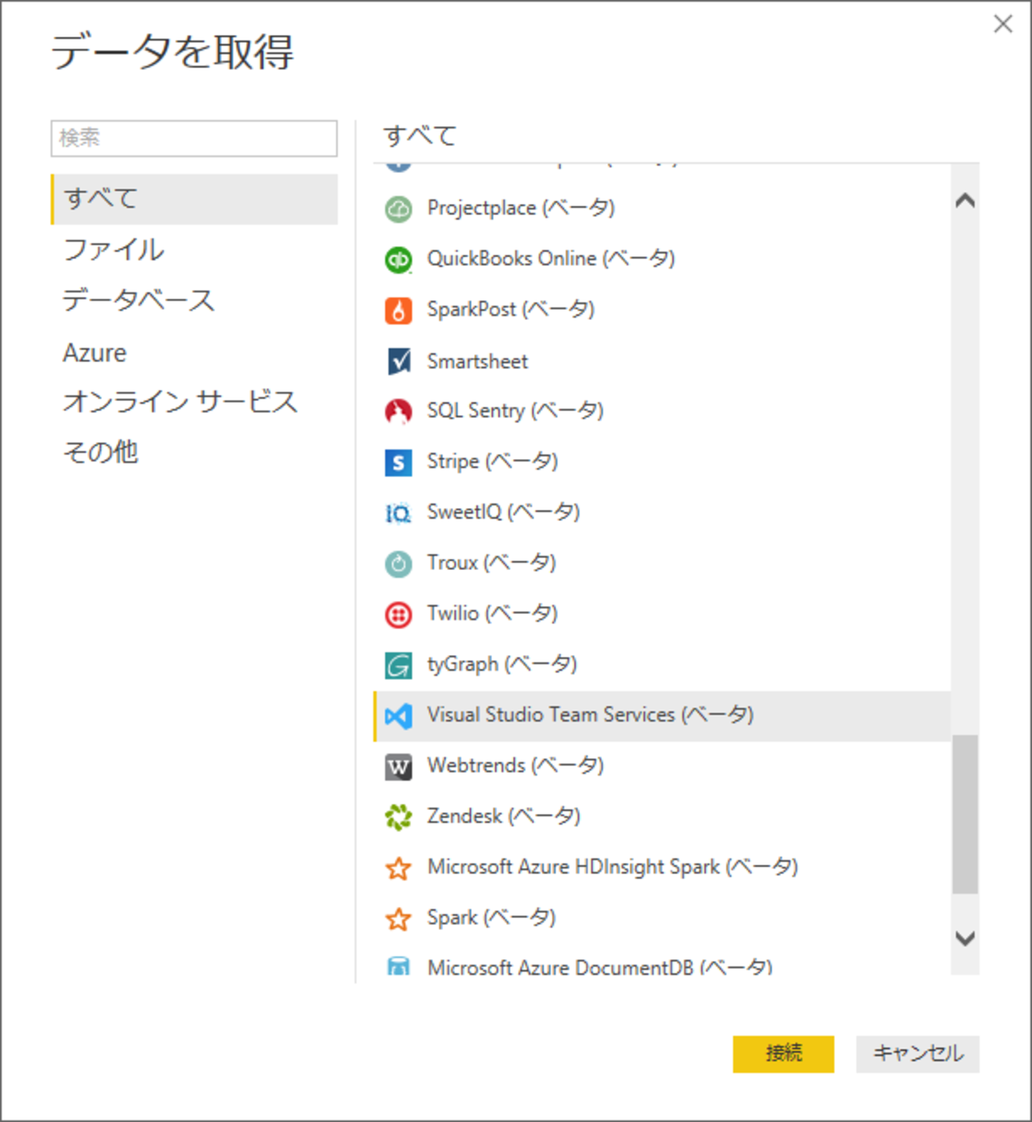Select SQL Sentry (ベータ) in the list
1032x1122 pixels.
pyautogui.click(x=662, y=411)
